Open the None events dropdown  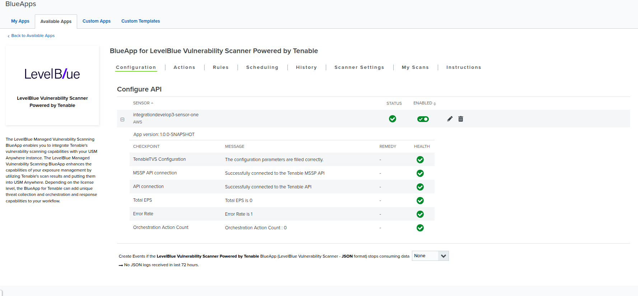click(430, 256)
